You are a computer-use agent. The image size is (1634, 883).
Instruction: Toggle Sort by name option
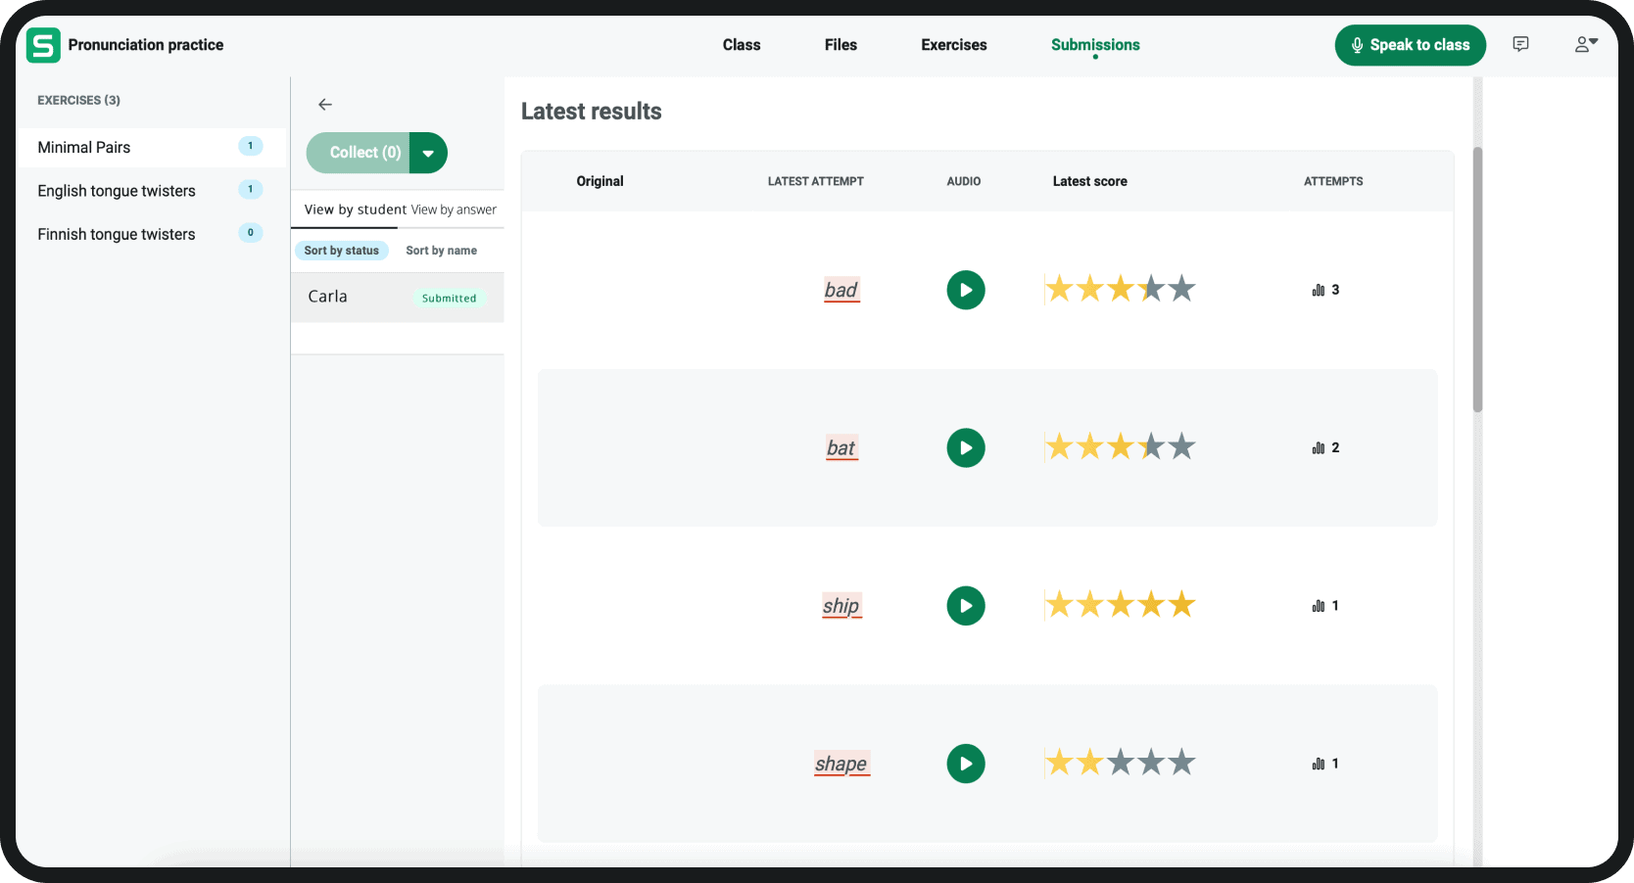(441, 251)
